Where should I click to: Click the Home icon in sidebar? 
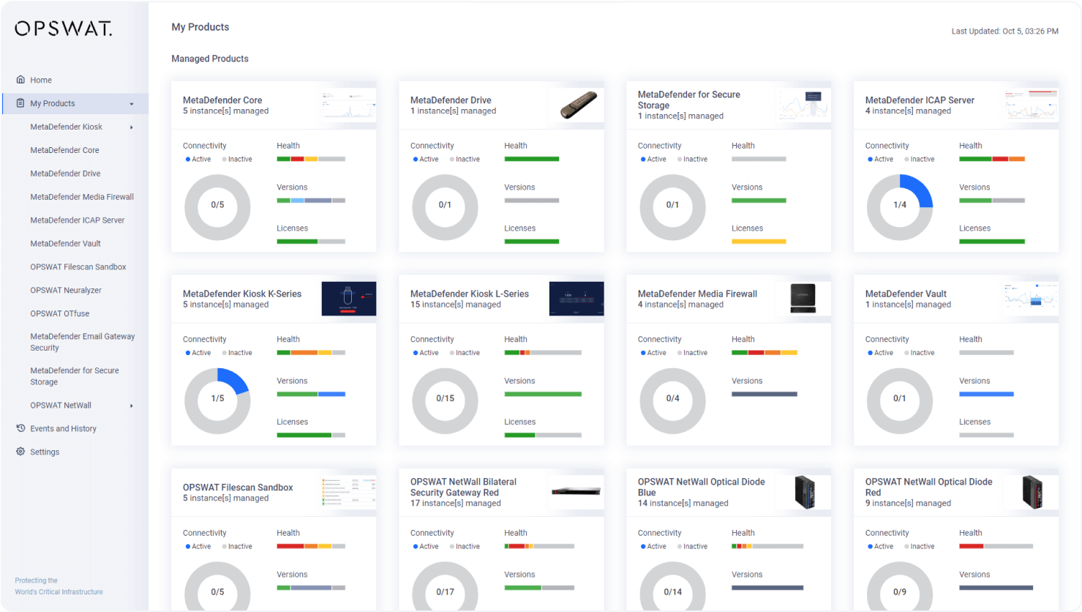pos(20,79)
